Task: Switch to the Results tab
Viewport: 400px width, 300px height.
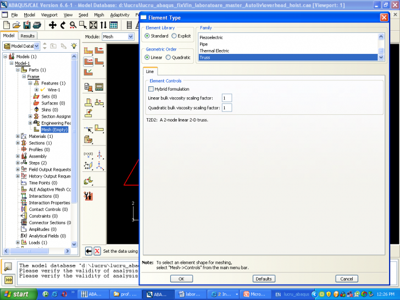Action: pos(27,36)
